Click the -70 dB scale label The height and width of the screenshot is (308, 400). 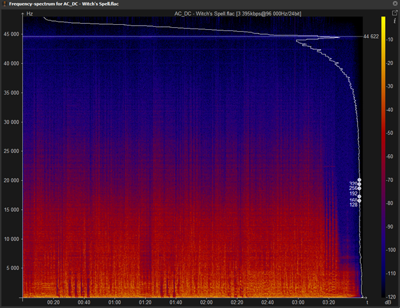coord(389,179)
